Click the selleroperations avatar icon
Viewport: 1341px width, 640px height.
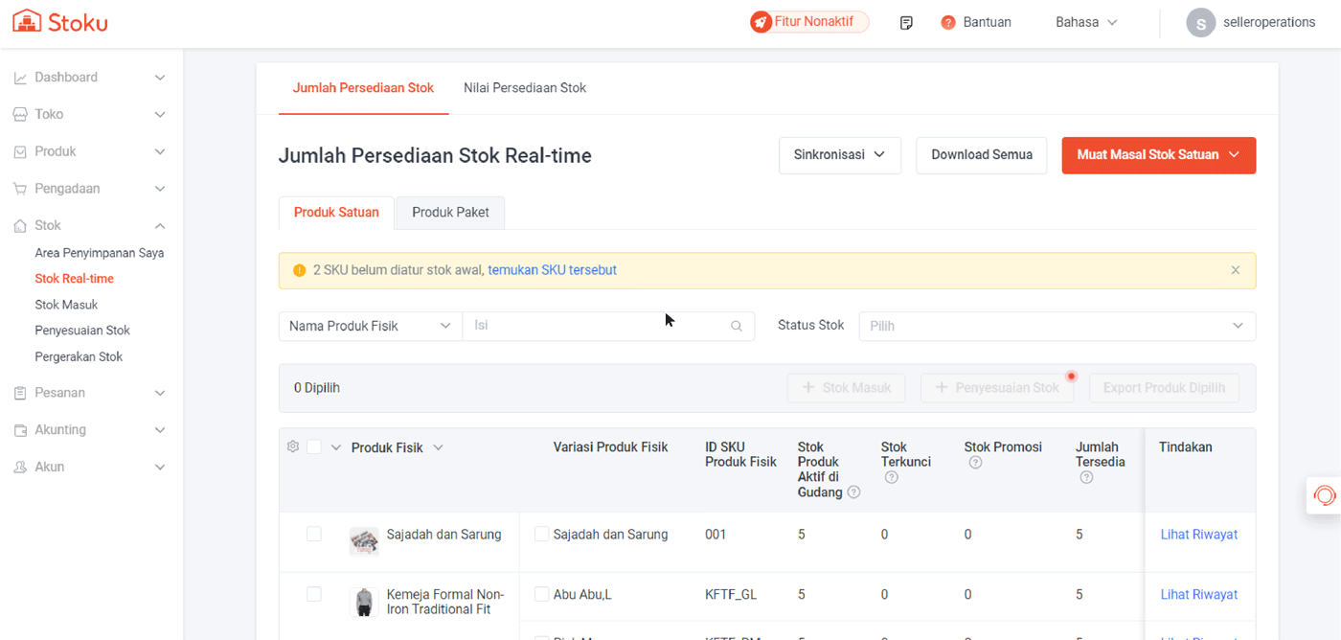1200,22
